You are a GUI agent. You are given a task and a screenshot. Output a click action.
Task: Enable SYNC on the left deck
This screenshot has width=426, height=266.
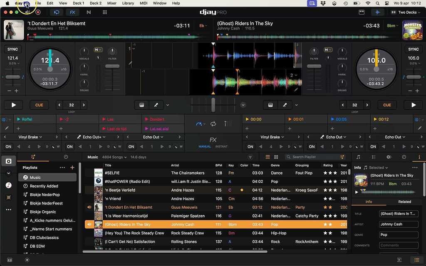click(x=12, y=49)
